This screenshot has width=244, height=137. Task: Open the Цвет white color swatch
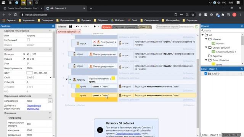pyautogui.click(x=30, y=73)
